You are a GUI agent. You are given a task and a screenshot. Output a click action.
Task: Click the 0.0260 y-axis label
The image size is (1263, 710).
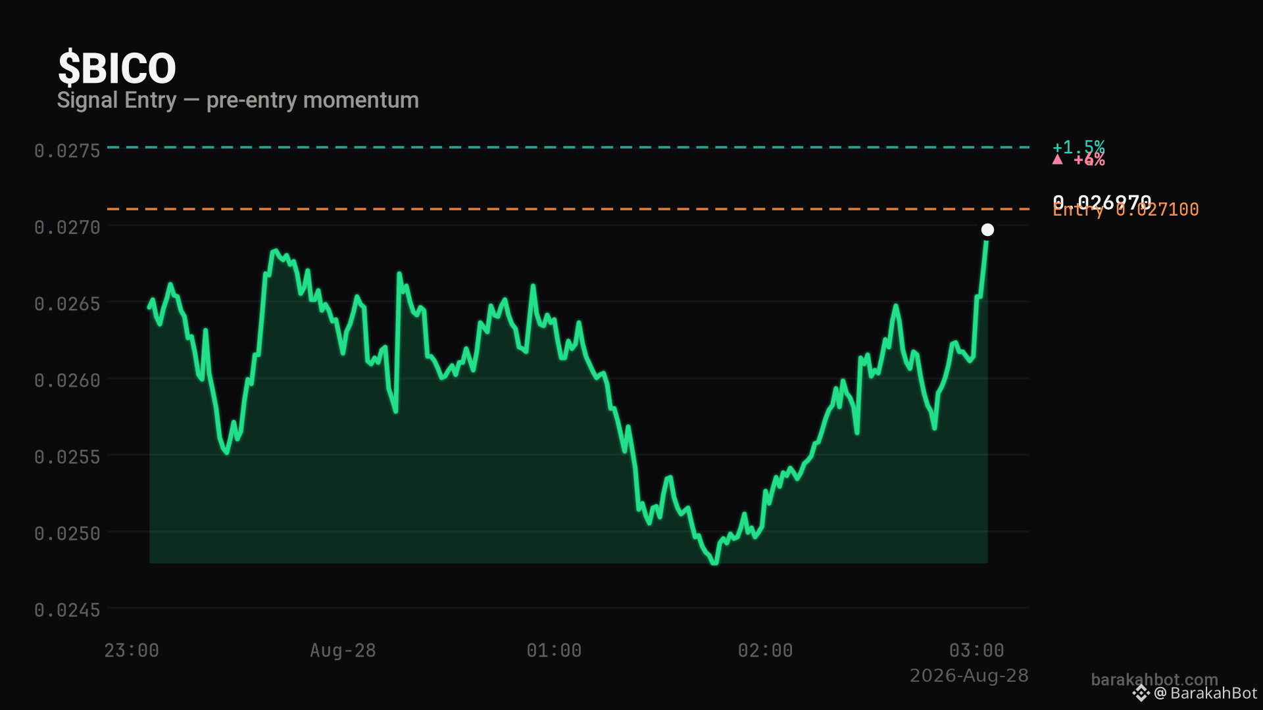(x=67, y=381)
